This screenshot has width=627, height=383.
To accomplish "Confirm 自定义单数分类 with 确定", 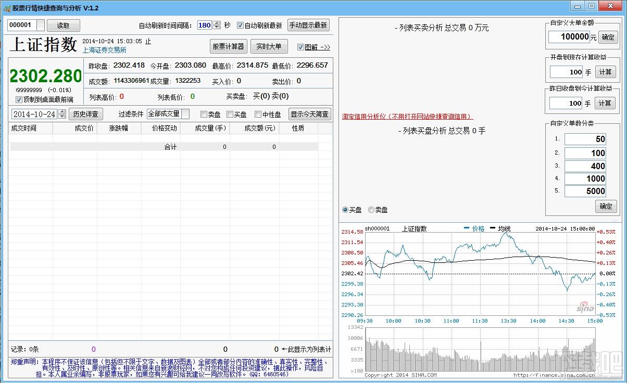I will pyautogui.click(x=606, y=206).
